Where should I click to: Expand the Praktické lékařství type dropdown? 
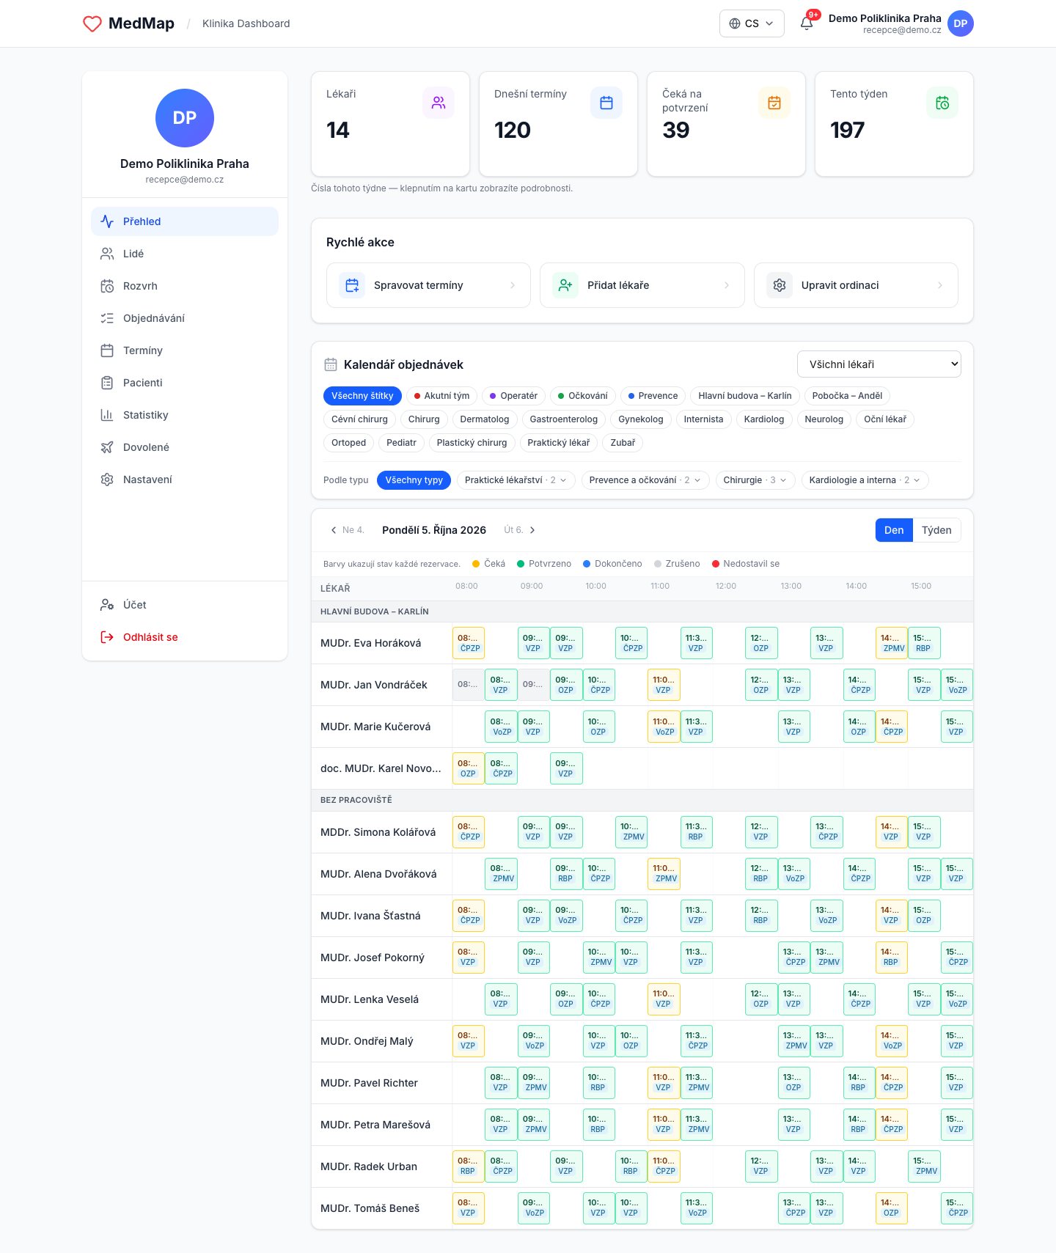click(516, 480)
